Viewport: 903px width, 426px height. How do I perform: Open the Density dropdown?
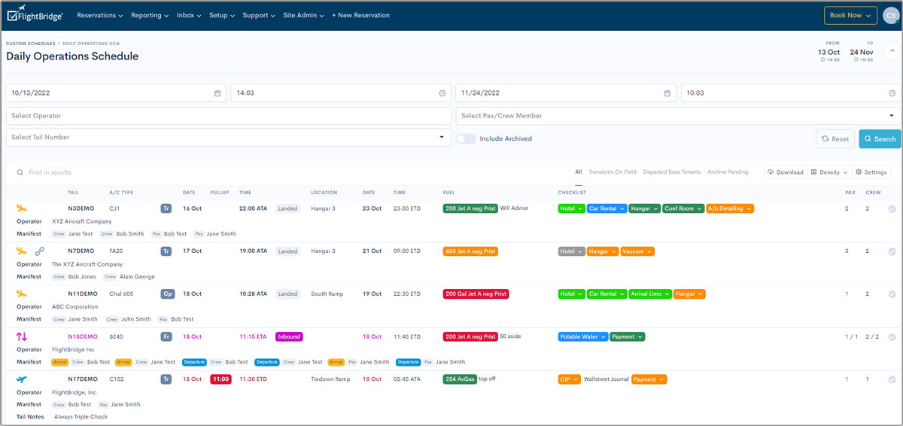(x=830, y=172)
